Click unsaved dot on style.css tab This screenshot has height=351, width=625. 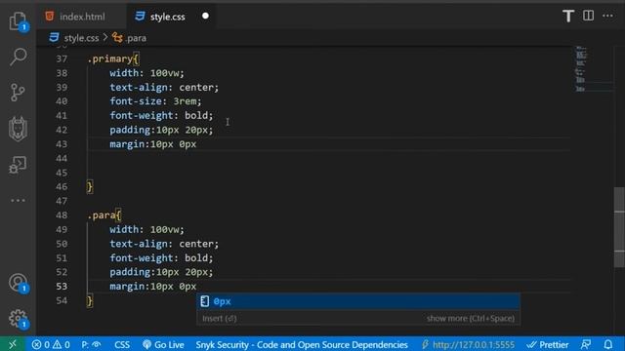pyautogui.click(x=205, y=17)
